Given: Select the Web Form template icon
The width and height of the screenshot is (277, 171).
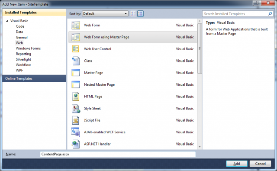Looking at the screenshot, I should pos(76,25).
